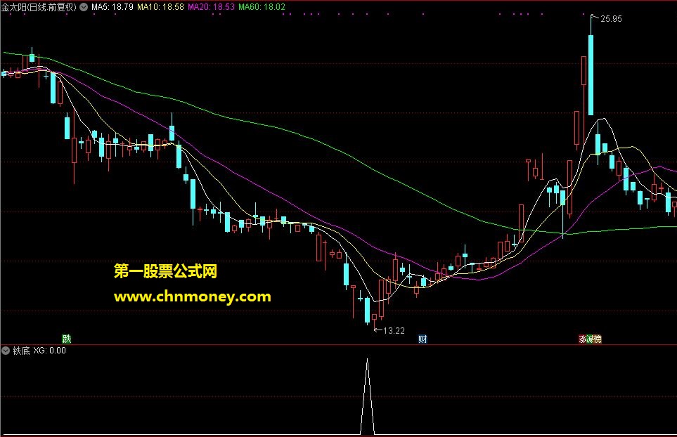The width and height of the screenshot is (677, 437).
Task: Click the green 跌 event marker
Action: [67, 339]
